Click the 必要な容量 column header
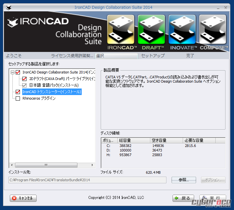The height and width of the screenshot is (210, 234). click(x=199, y=140)
